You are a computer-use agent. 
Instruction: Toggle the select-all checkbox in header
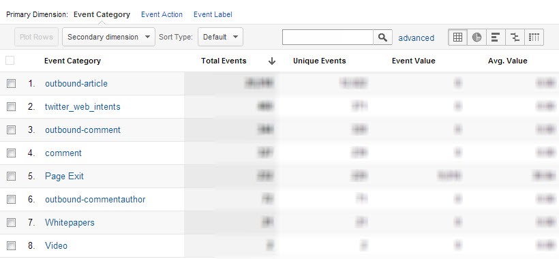[x=10, y=61]
